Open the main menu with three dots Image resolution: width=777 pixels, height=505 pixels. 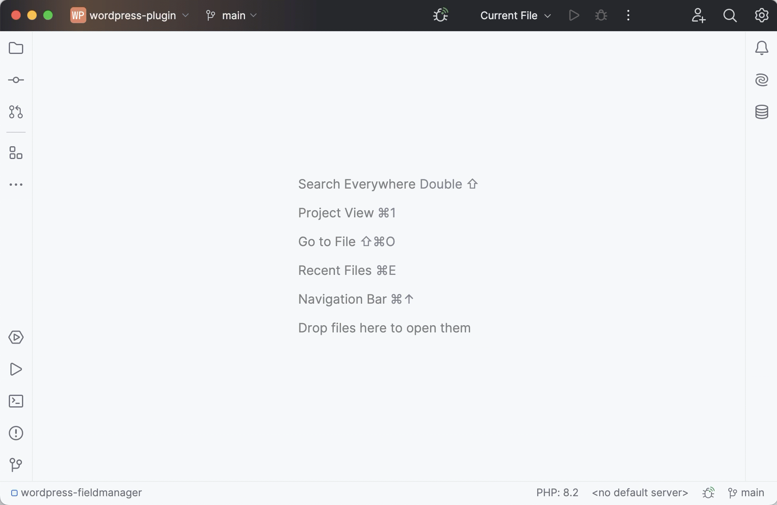tap(628, 16)
